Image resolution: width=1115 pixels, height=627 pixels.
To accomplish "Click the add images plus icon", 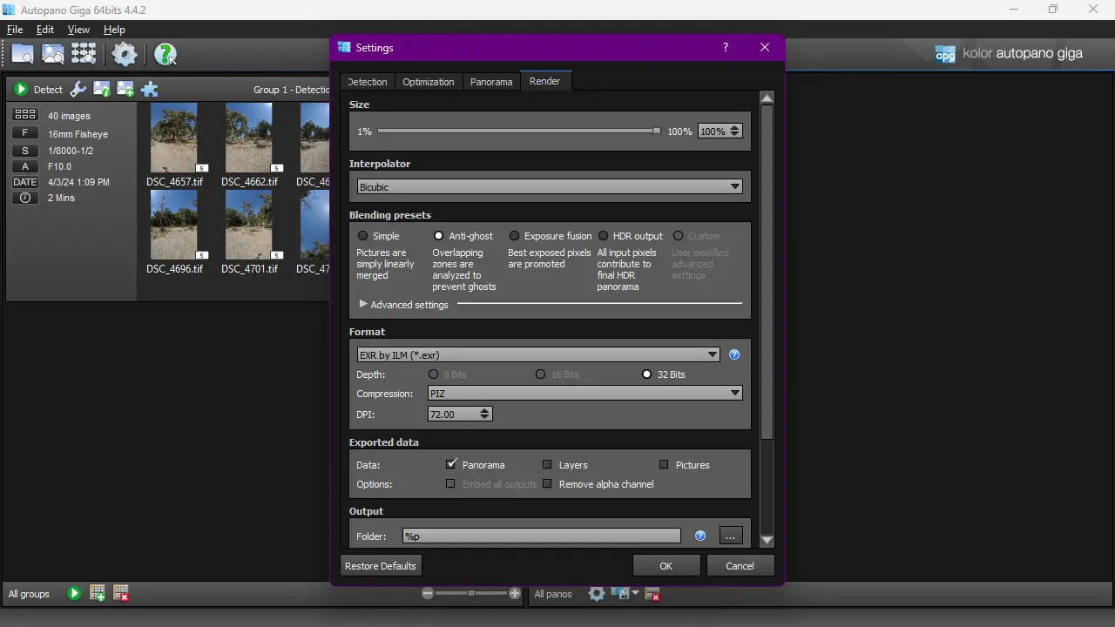I will point(125,89).
